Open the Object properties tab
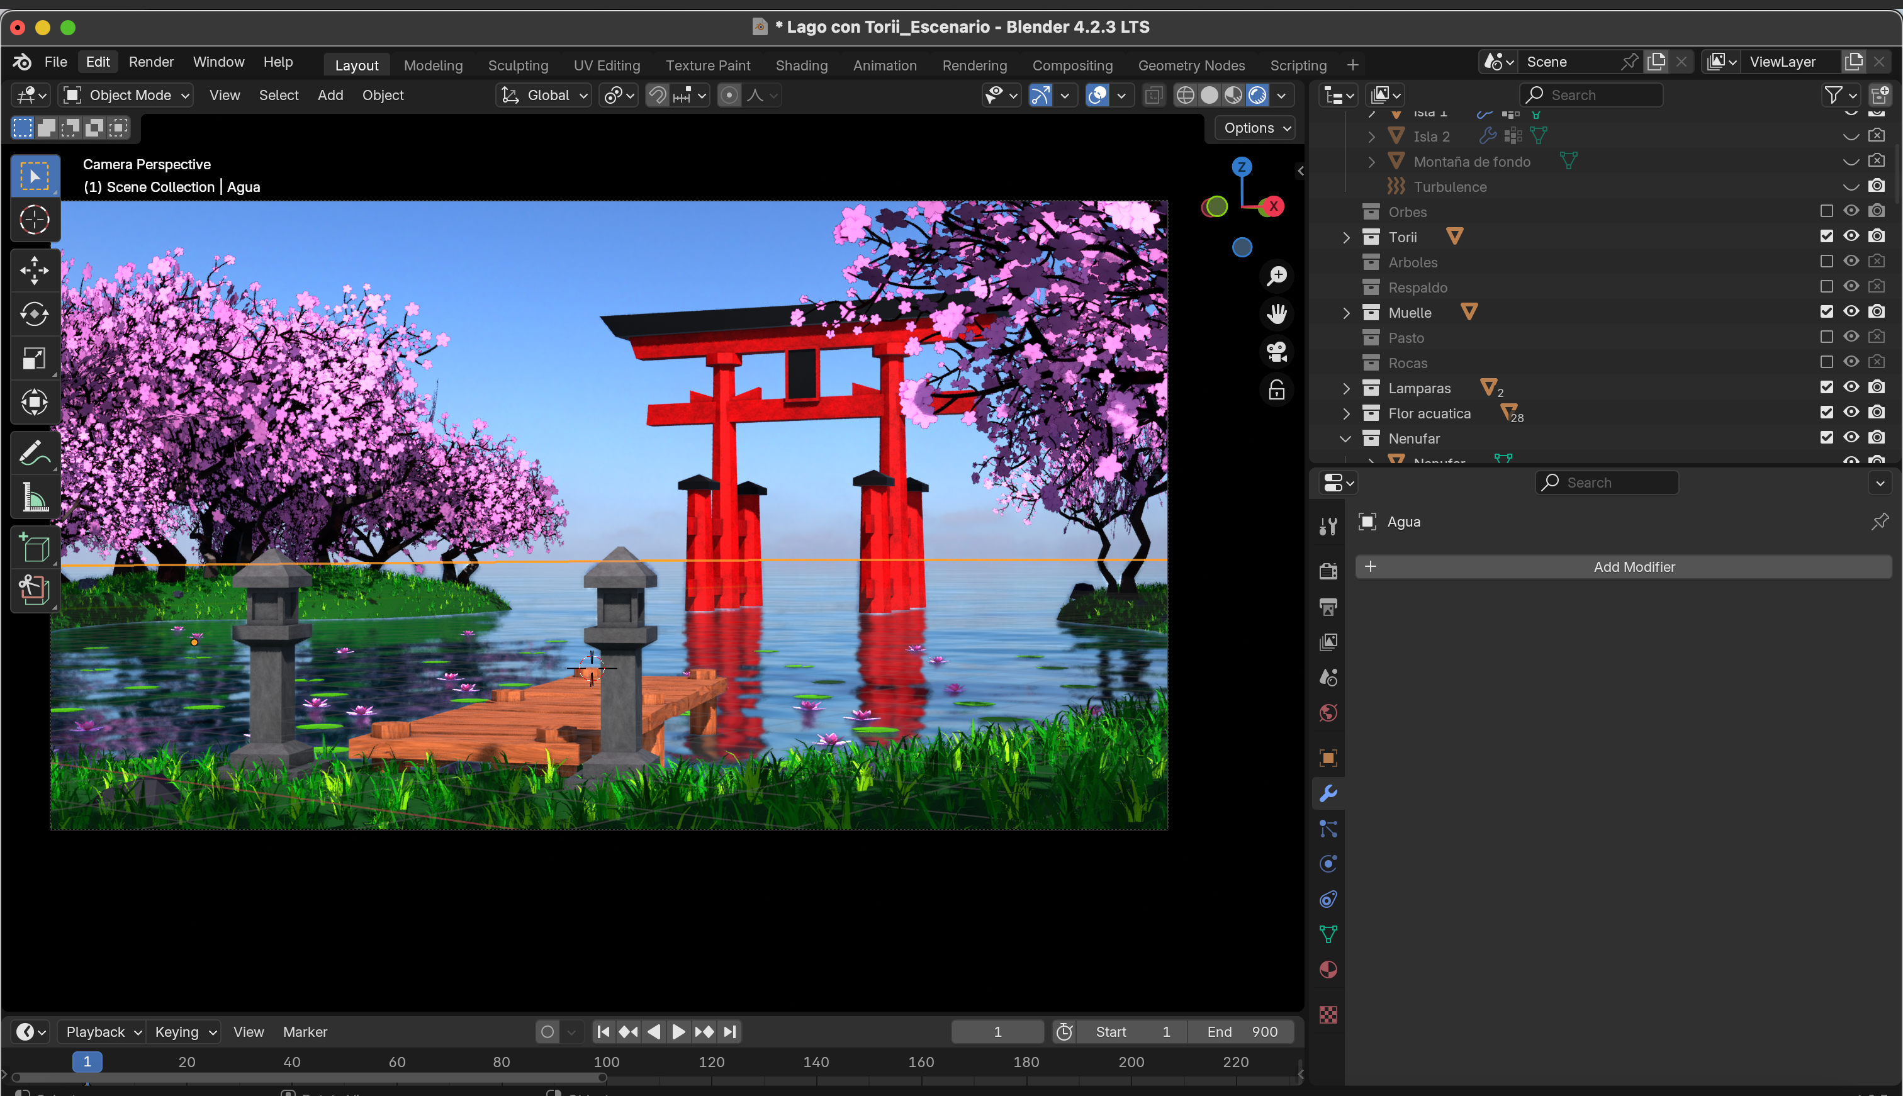The width and height of the screenshot is (1903, 1096). (1328, 758)
